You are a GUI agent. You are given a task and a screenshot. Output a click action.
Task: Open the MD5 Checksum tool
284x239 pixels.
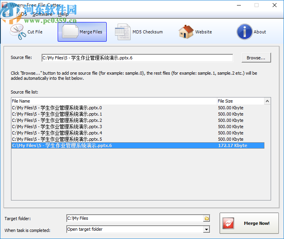tap(139, 32)
